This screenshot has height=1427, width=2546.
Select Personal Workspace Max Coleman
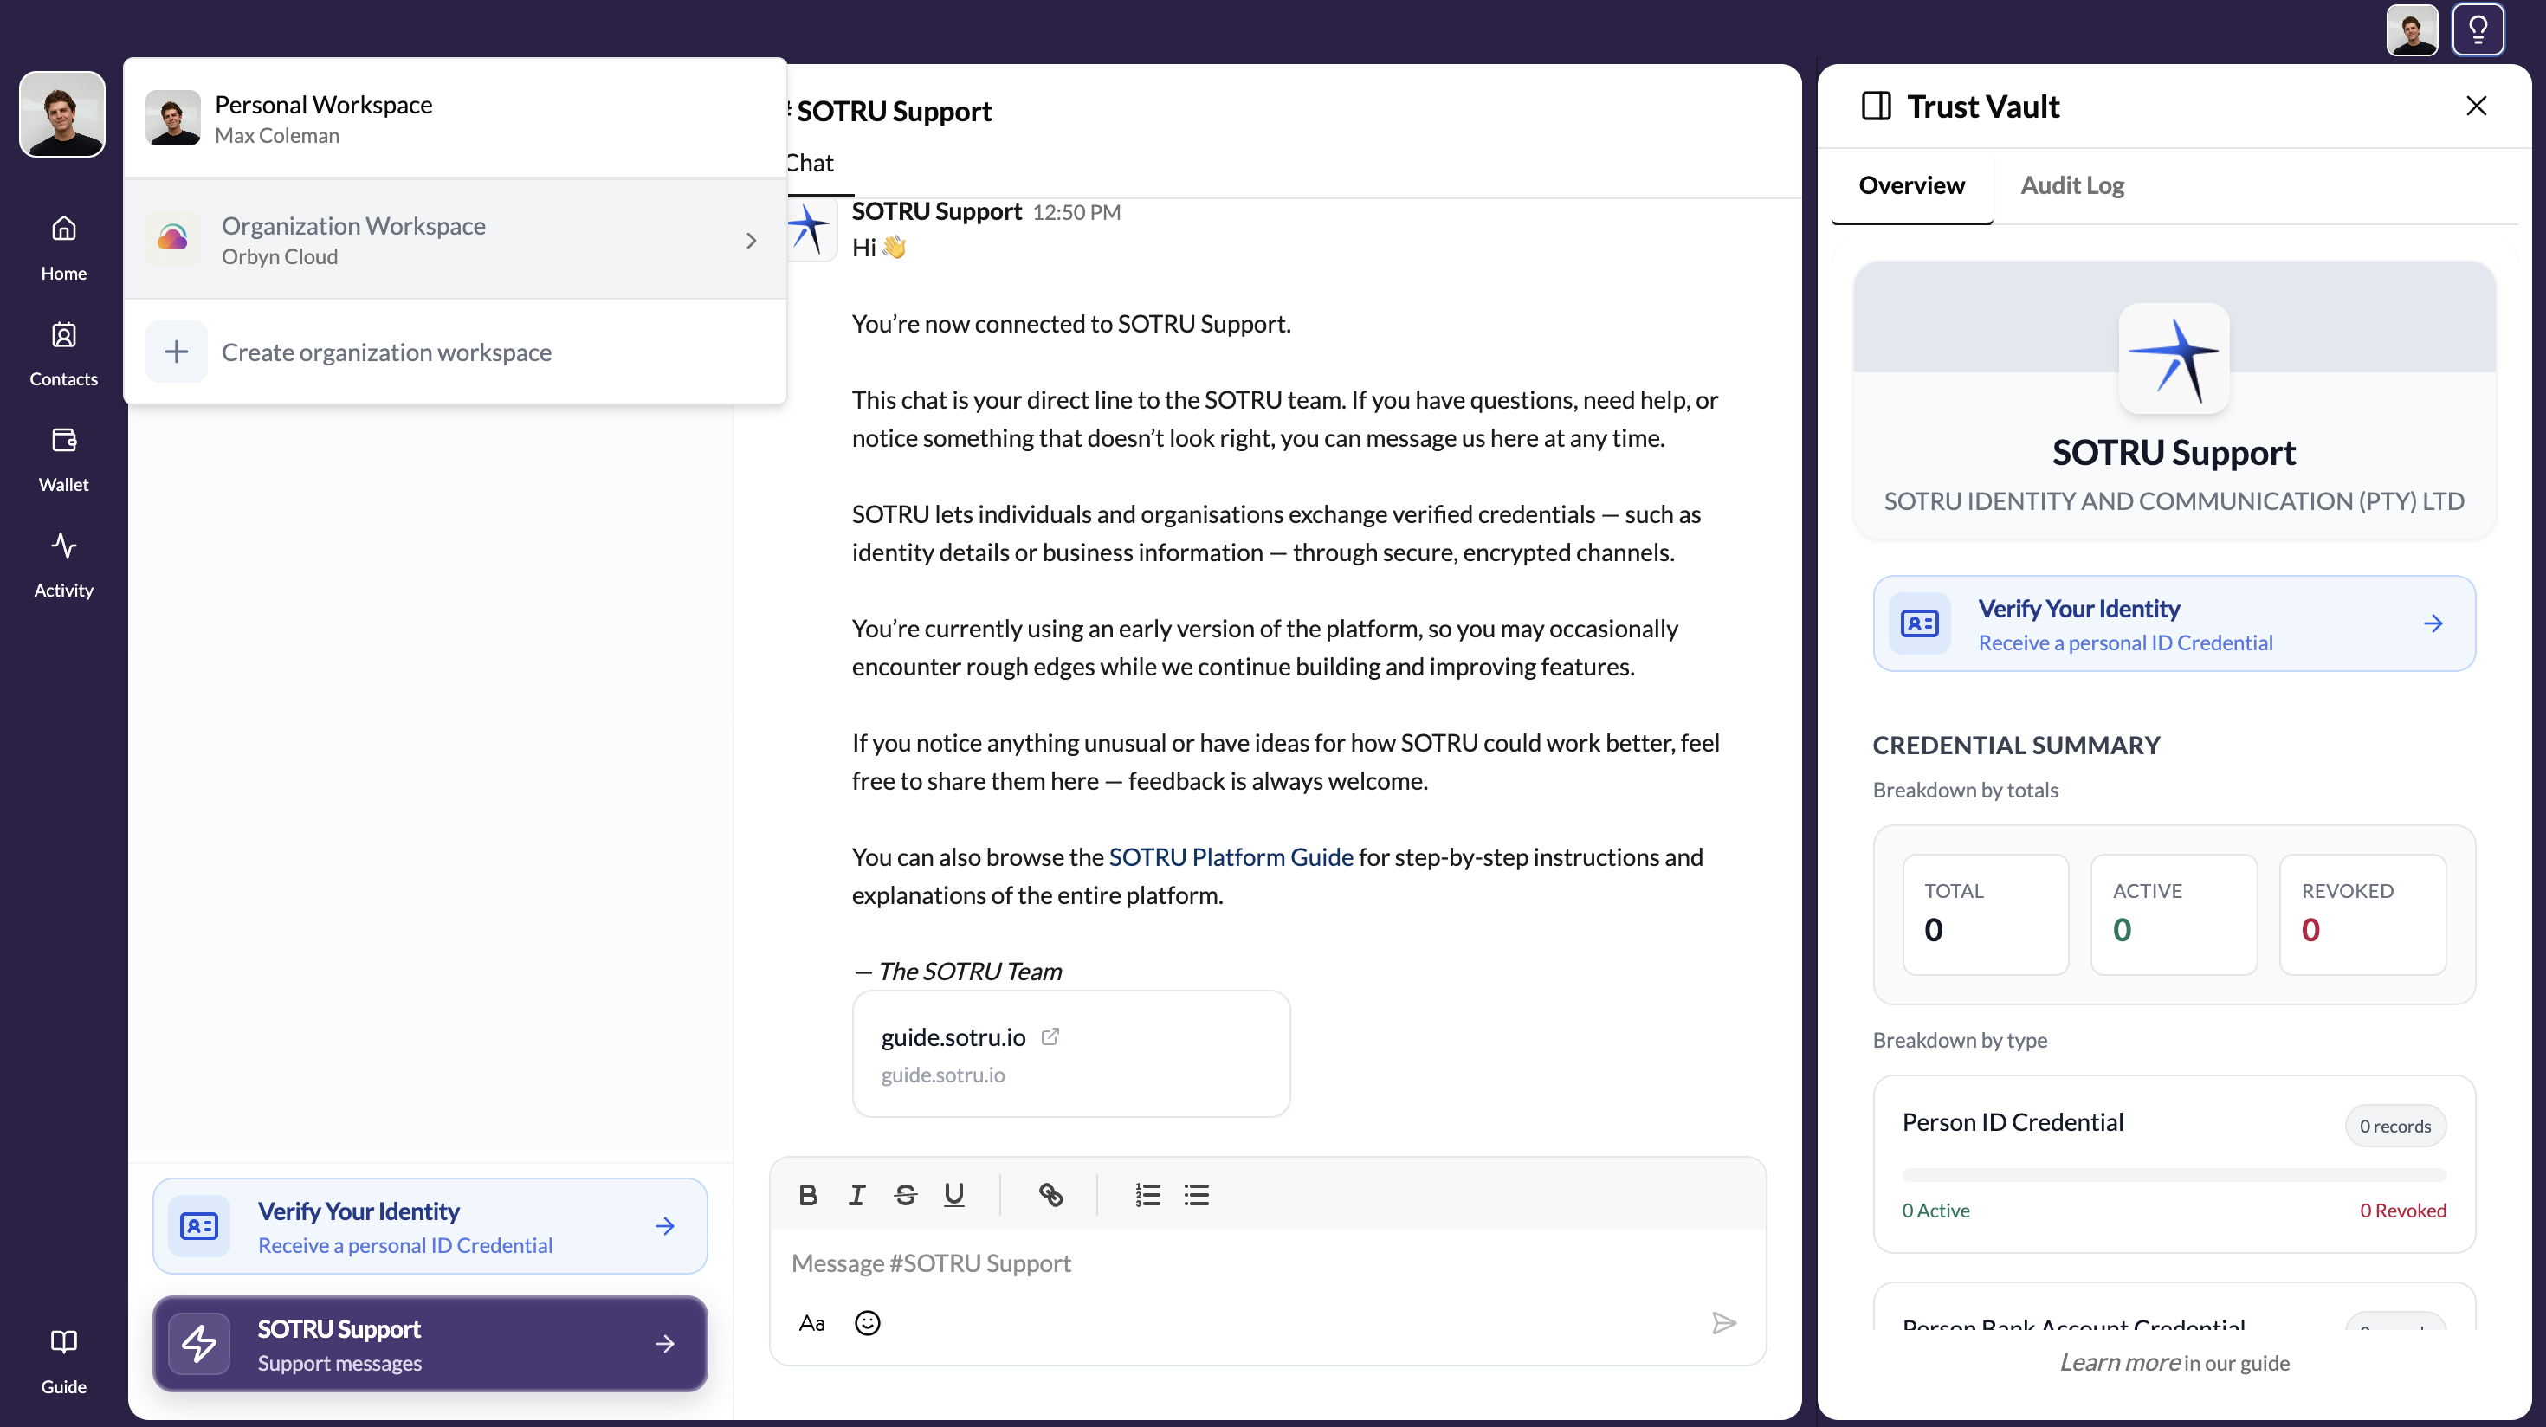pos(455,119)
